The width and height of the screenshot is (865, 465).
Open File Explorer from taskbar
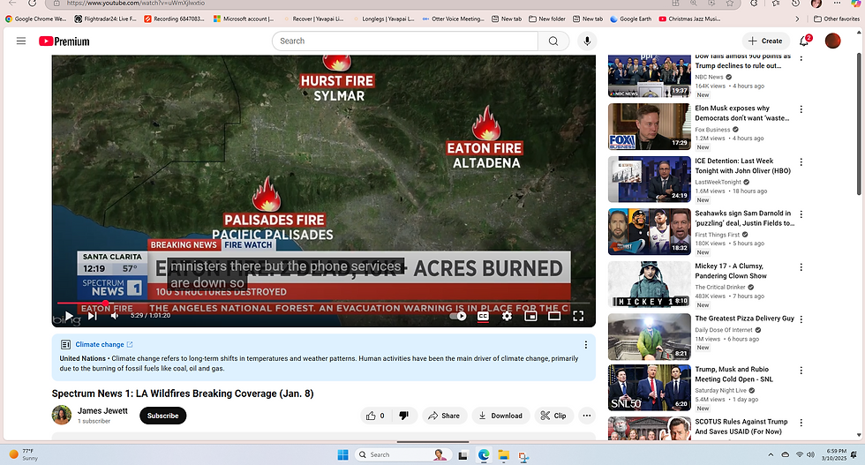tap(504, 454)
